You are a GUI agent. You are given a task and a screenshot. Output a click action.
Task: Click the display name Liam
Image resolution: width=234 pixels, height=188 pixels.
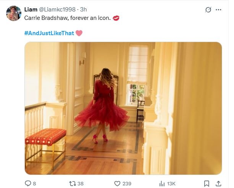tap(31, 10)
